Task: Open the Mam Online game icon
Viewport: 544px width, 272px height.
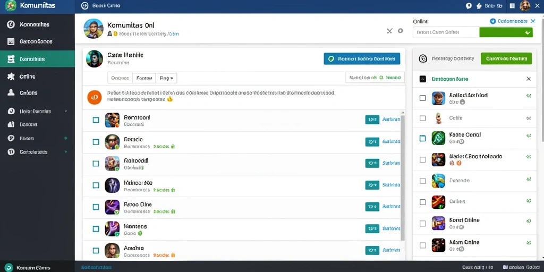Action: (438, 245)
